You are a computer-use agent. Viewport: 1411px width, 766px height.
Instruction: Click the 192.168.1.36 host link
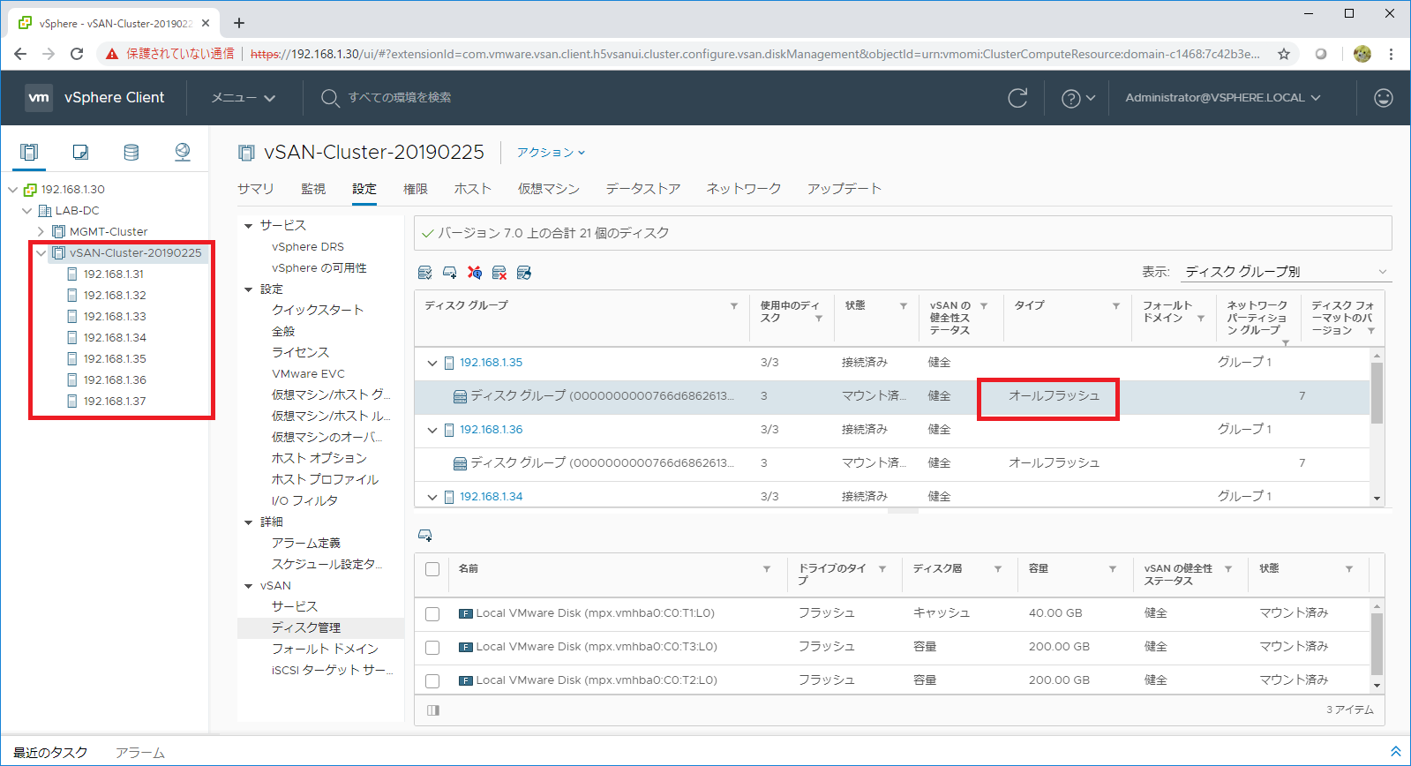click(x=491, y=430)
